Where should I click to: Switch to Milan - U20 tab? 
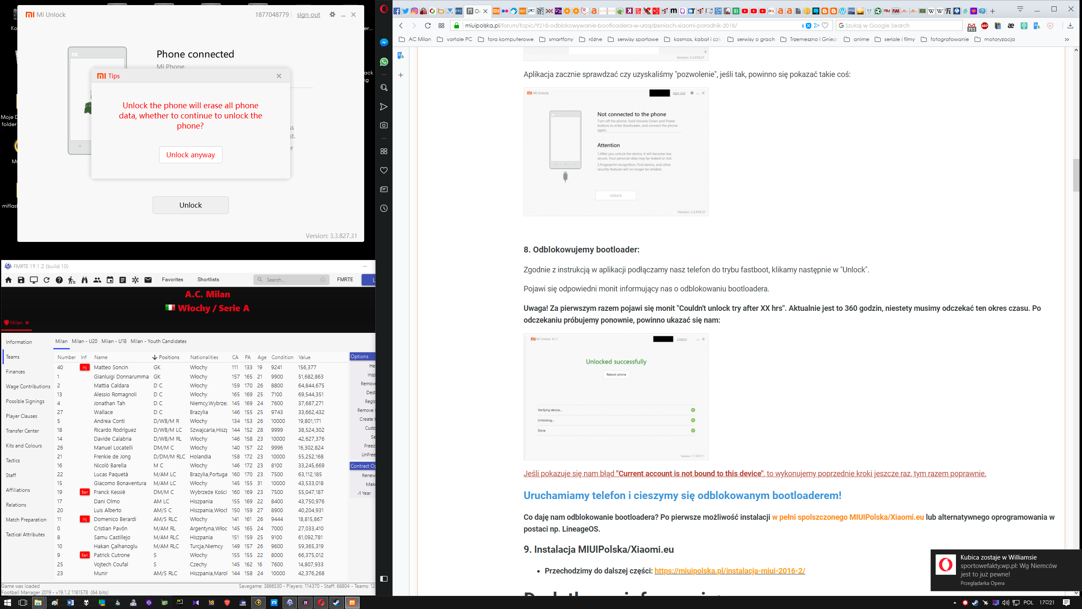tap(85, 341)
